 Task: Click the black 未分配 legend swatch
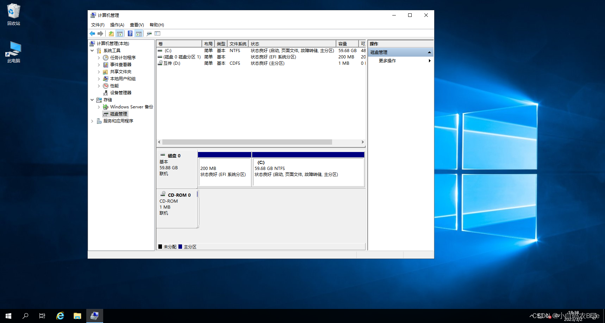pos(160,247)
